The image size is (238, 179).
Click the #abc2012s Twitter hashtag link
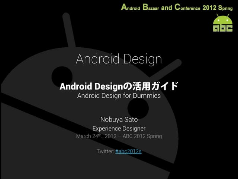pos(128,151)
